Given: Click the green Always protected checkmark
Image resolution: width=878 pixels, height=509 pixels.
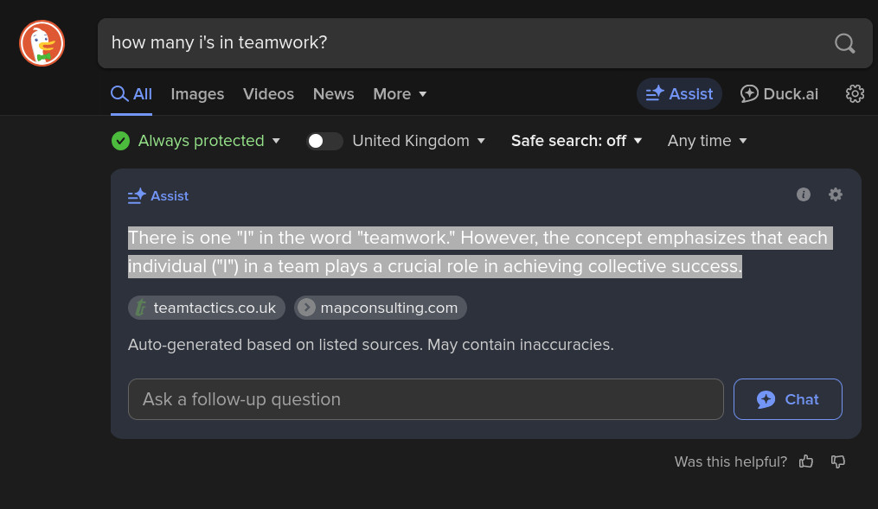Looking at the screenshot, I should tap(120, 141).
